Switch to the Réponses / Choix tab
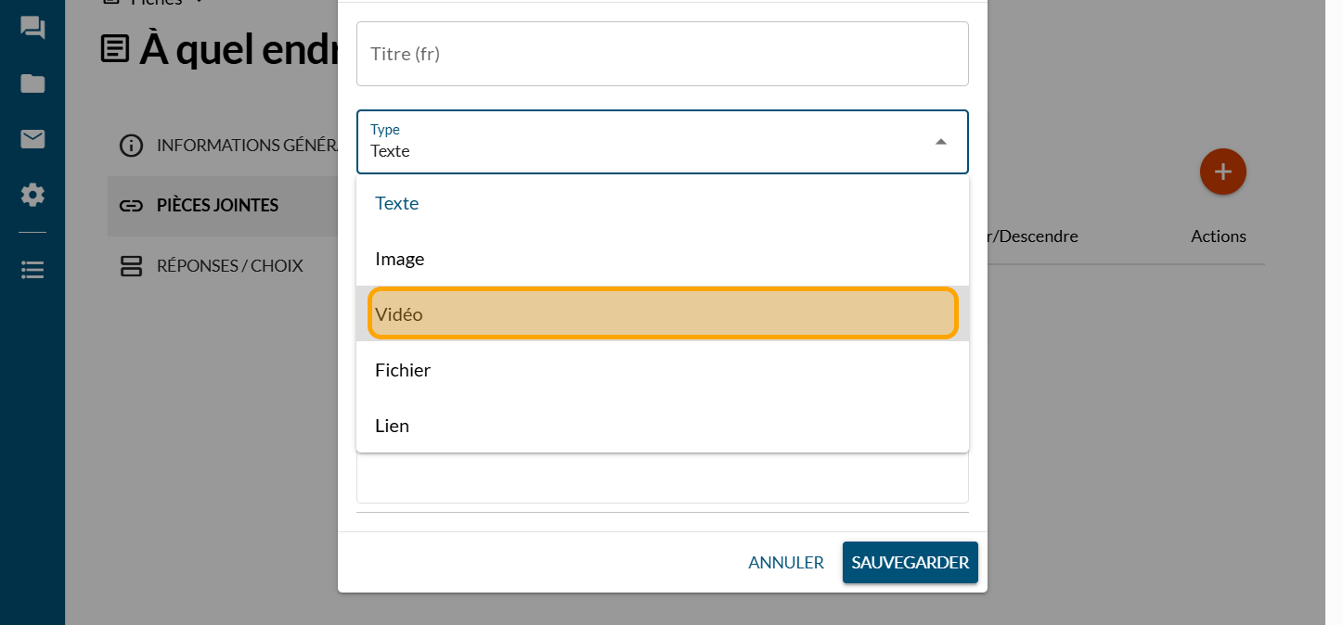1343x625 pixels. tap(228, 266)
